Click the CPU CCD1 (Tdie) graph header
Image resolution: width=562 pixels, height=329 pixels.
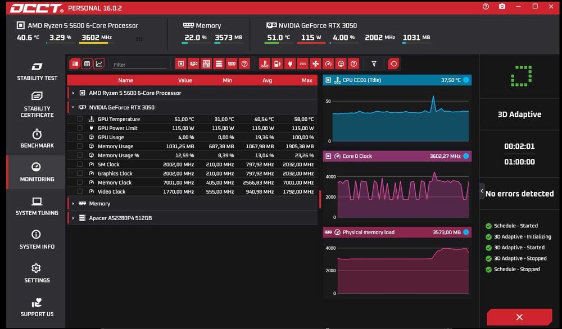397,80
